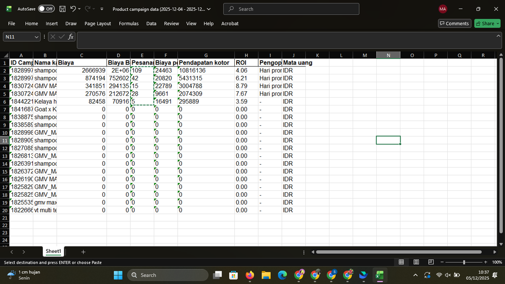Switch to the Insert tab
The image size is (505, 284).
pyautogui.click(x=51, y=24)
